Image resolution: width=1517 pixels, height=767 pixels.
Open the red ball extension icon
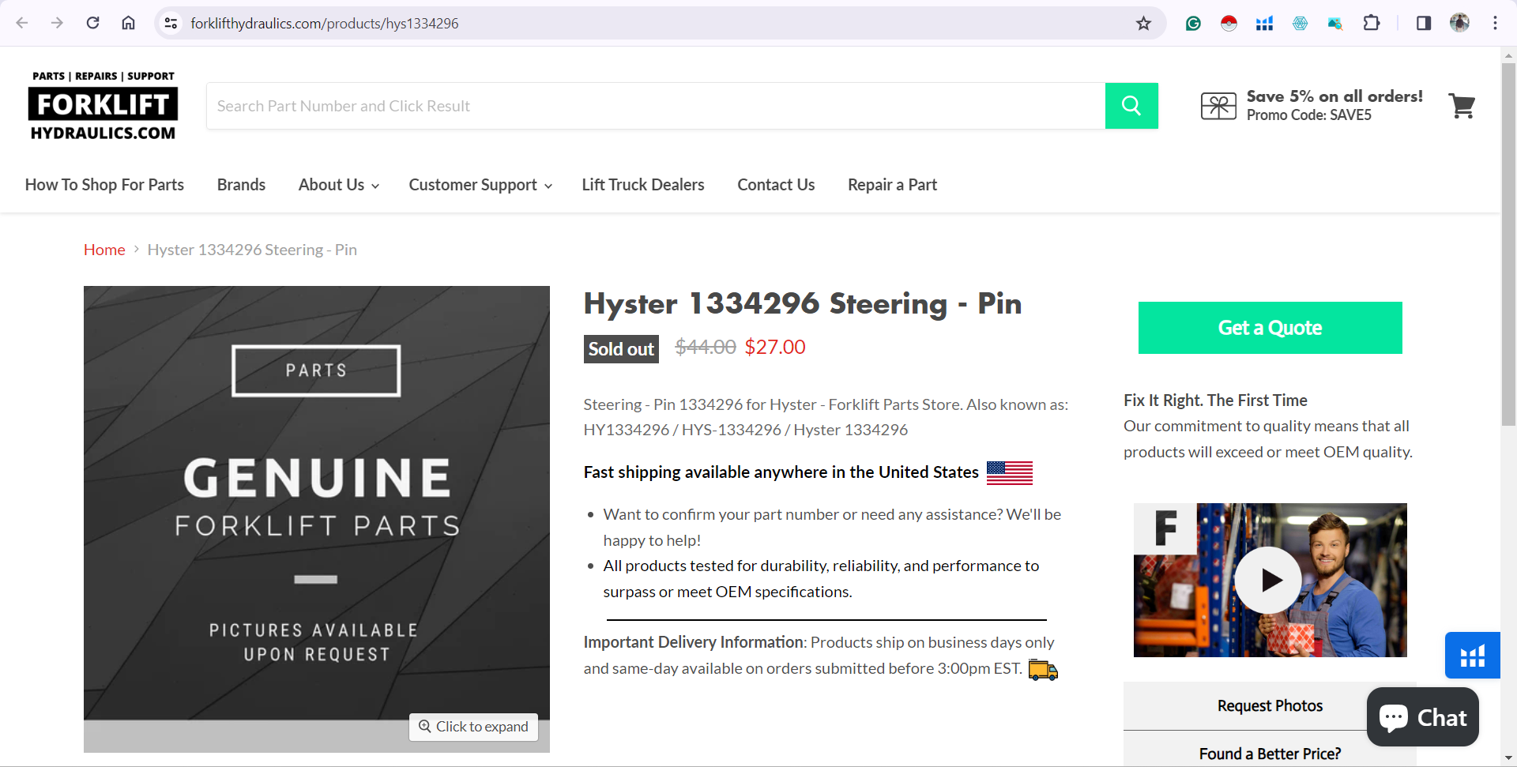point(1229,23)
